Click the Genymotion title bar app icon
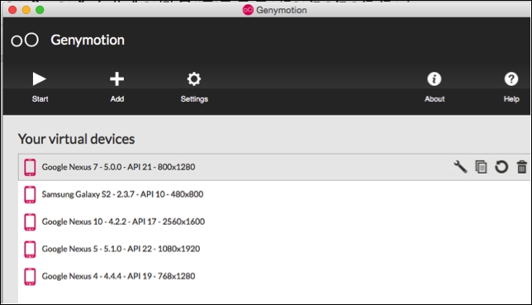Image resolution: width=532 pixels, height=305 pixels. pos(248,10)
